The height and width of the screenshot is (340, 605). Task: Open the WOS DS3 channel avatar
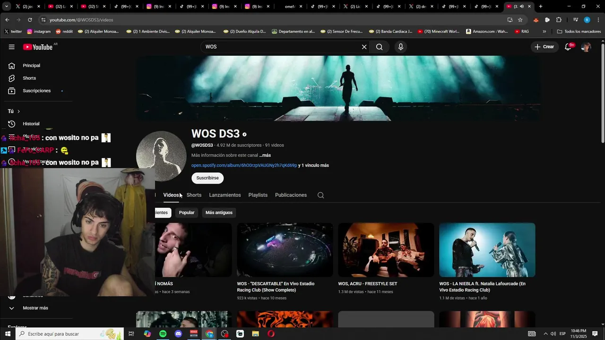(x=161, y=156)
